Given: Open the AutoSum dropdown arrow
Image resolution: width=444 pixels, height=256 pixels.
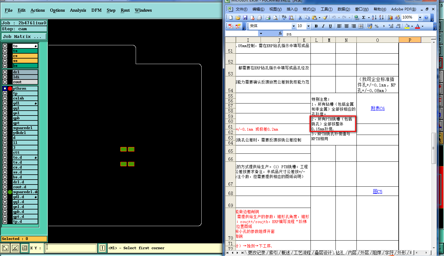Looking at the screenshot, I should tap(368, 18).
